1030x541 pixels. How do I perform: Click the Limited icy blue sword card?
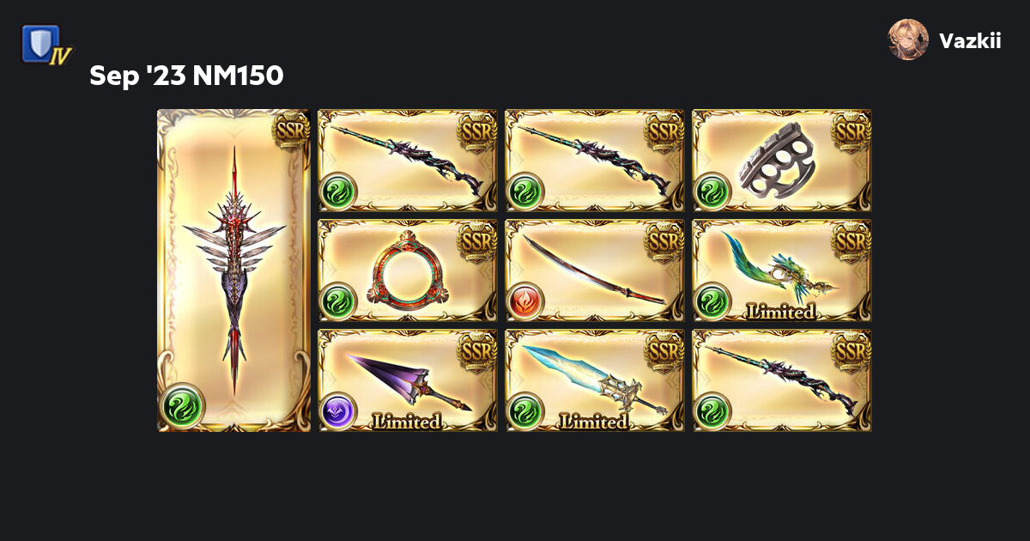click(595, 380)
